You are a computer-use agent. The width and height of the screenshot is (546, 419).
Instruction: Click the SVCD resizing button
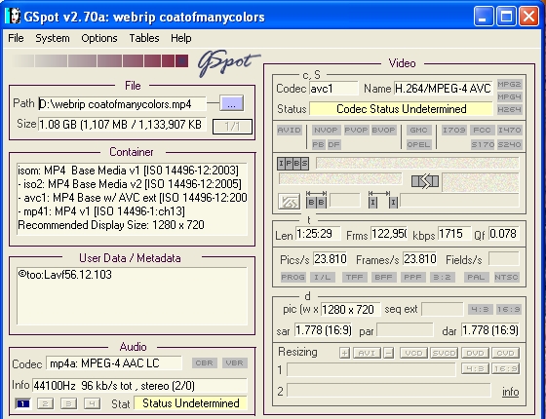click(445, 353)
